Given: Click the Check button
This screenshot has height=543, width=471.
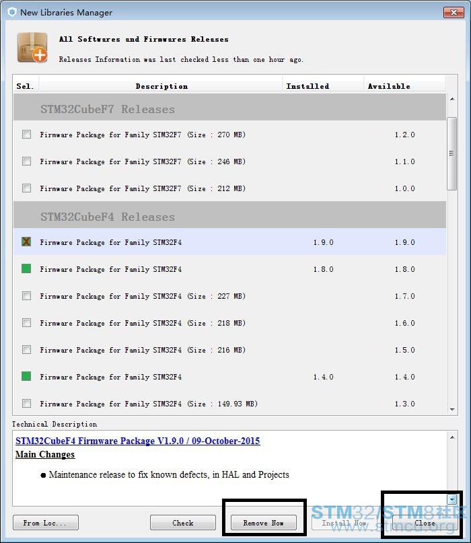Looking at the screenshot, I should [183, 523].
